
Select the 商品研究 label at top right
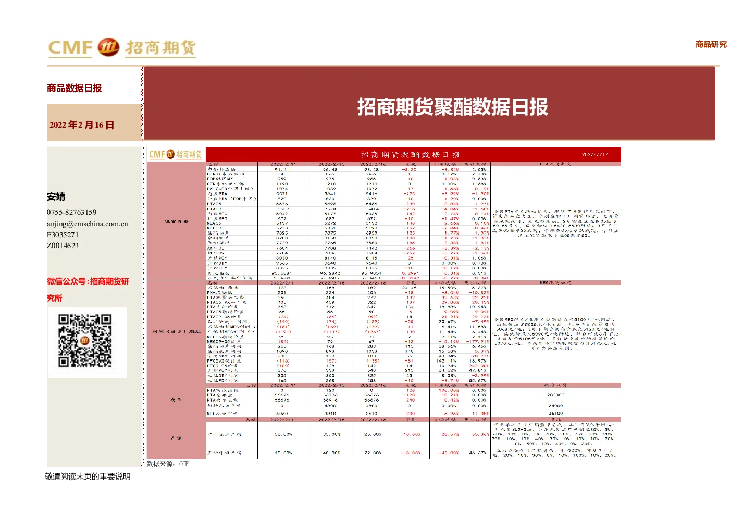711,44
